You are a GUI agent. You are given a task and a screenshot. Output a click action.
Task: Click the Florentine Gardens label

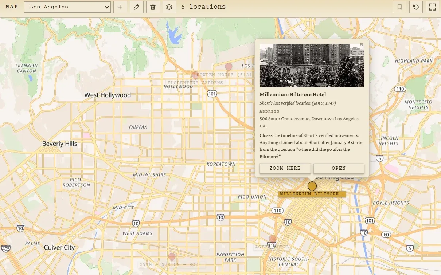coord(195,83)
